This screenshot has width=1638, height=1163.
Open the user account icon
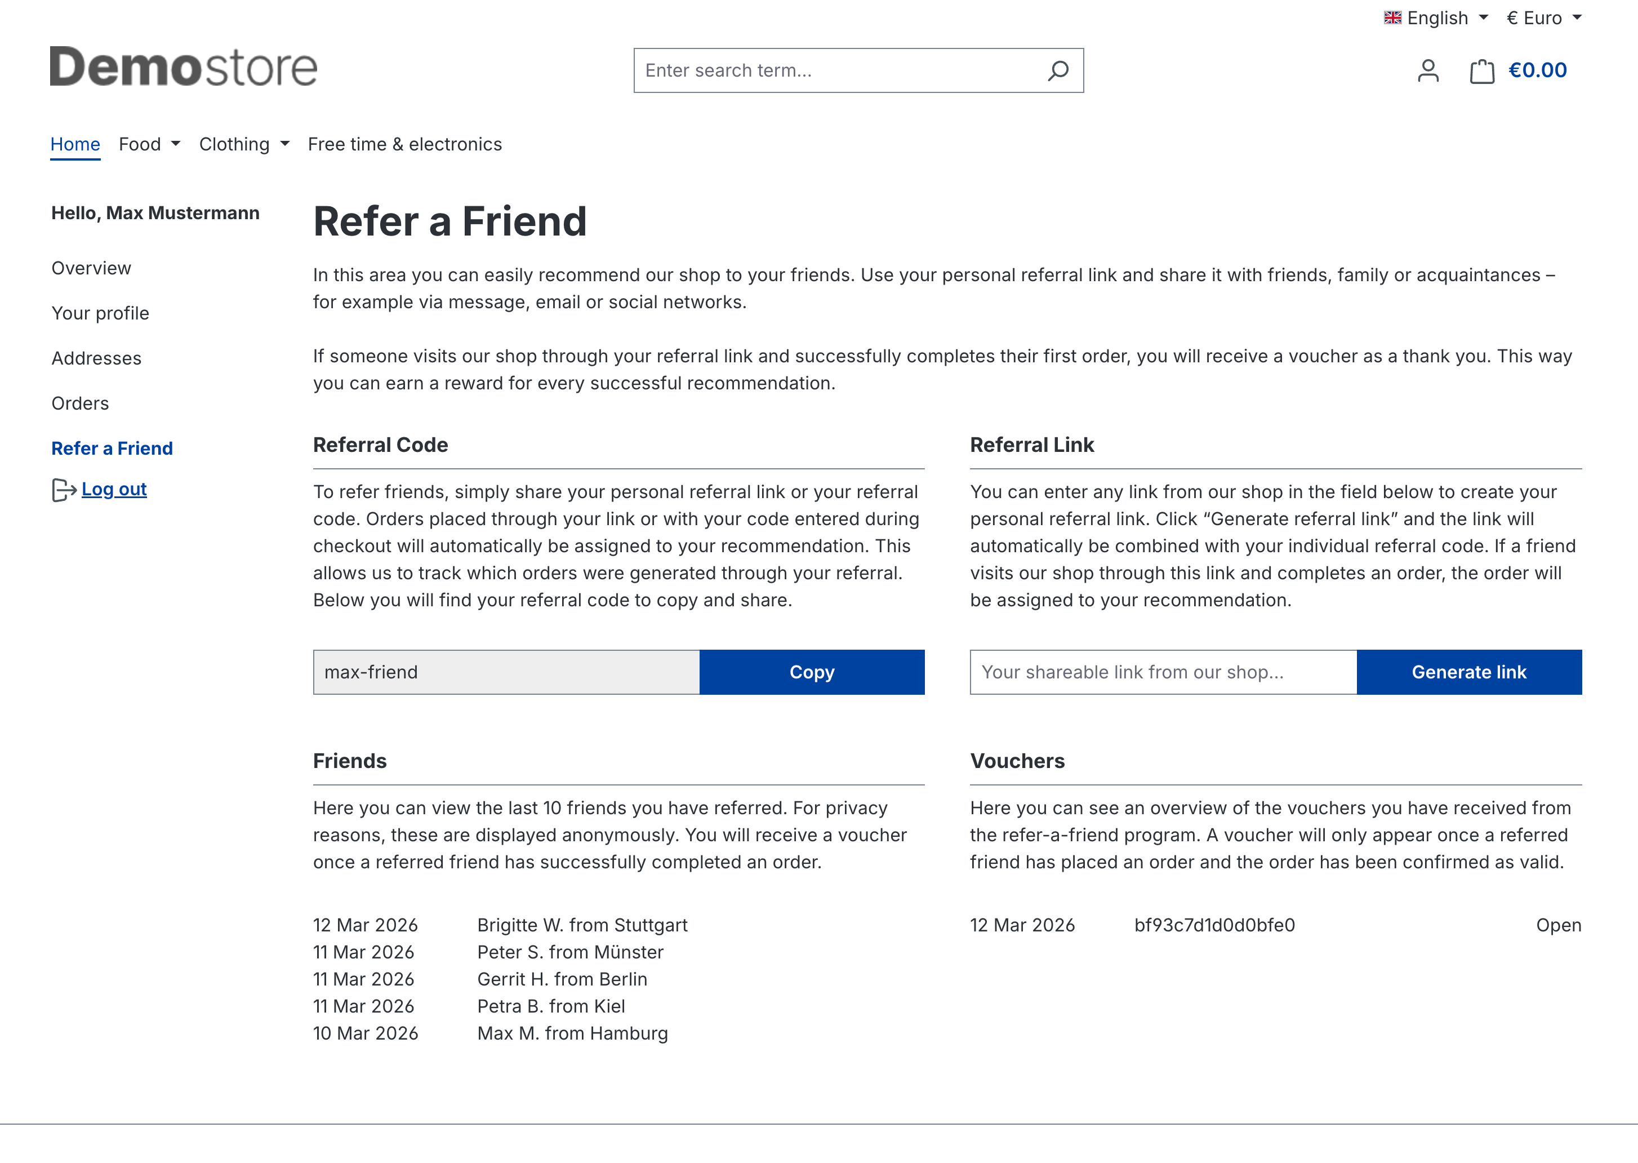click(x=1427, y=70)
